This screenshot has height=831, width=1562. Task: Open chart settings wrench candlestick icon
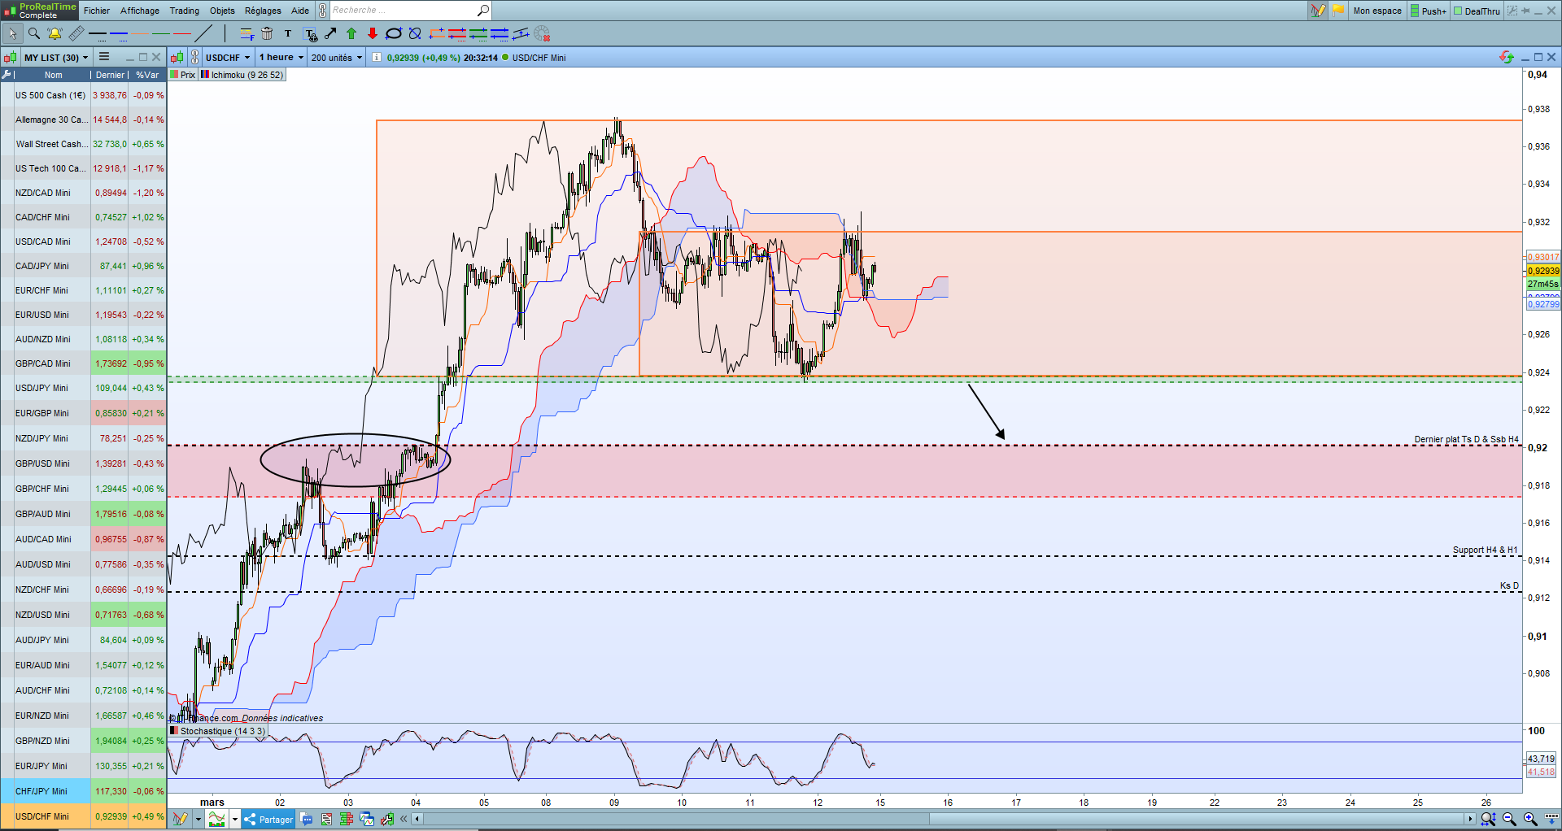(x=387, y=819)
